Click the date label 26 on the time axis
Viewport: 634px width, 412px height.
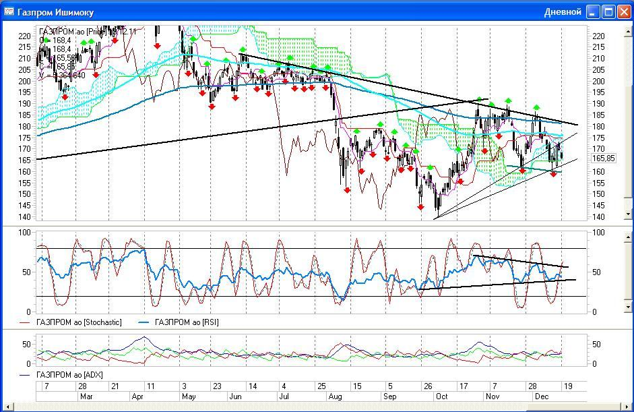click(x=429, y=386)
